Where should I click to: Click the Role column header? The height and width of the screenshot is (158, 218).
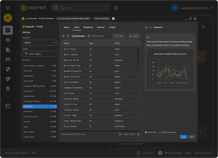[117, 43]
